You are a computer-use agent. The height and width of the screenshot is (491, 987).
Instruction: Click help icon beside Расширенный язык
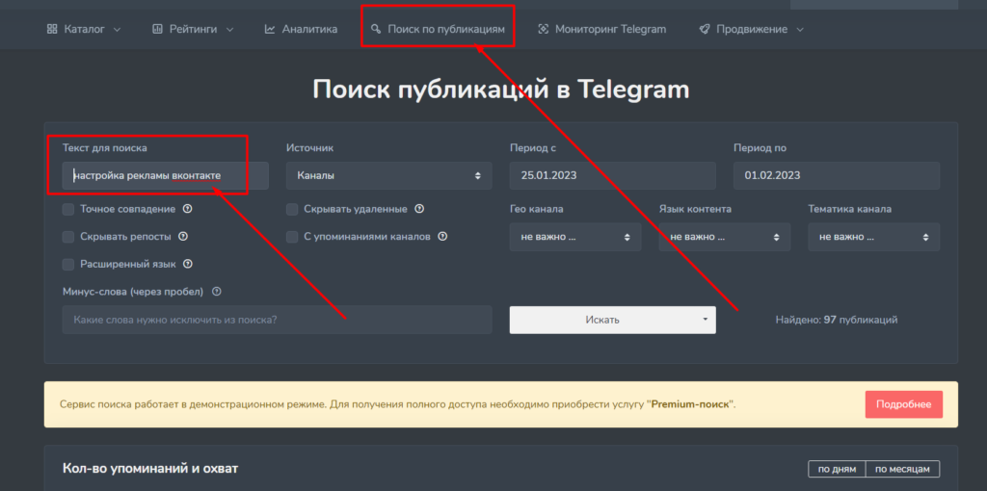(188, 264)
